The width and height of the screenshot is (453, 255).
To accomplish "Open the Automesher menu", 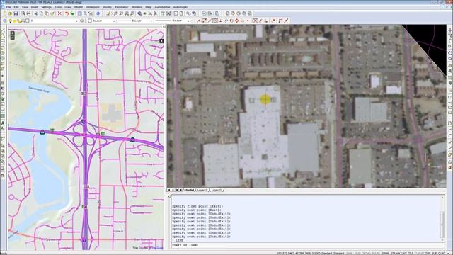I will coord(162,7).
